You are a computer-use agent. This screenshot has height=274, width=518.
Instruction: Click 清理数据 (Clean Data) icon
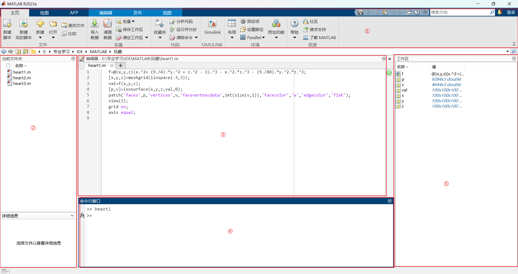point(108,24)
